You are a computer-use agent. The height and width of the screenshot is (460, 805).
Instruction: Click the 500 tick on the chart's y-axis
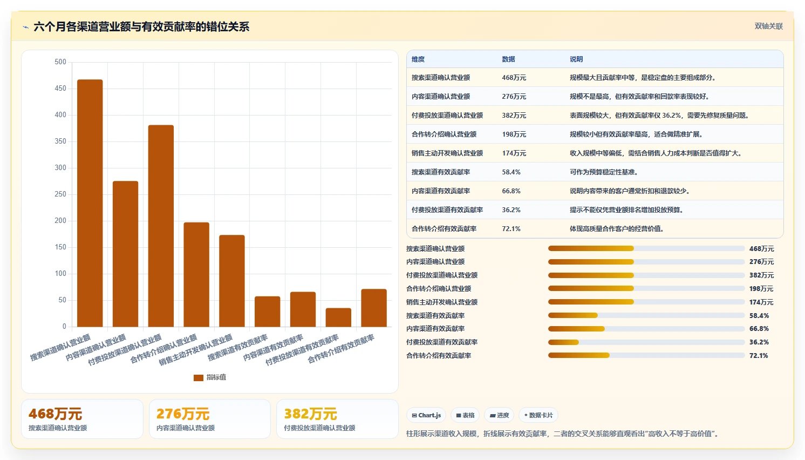[x=60, y=62]
